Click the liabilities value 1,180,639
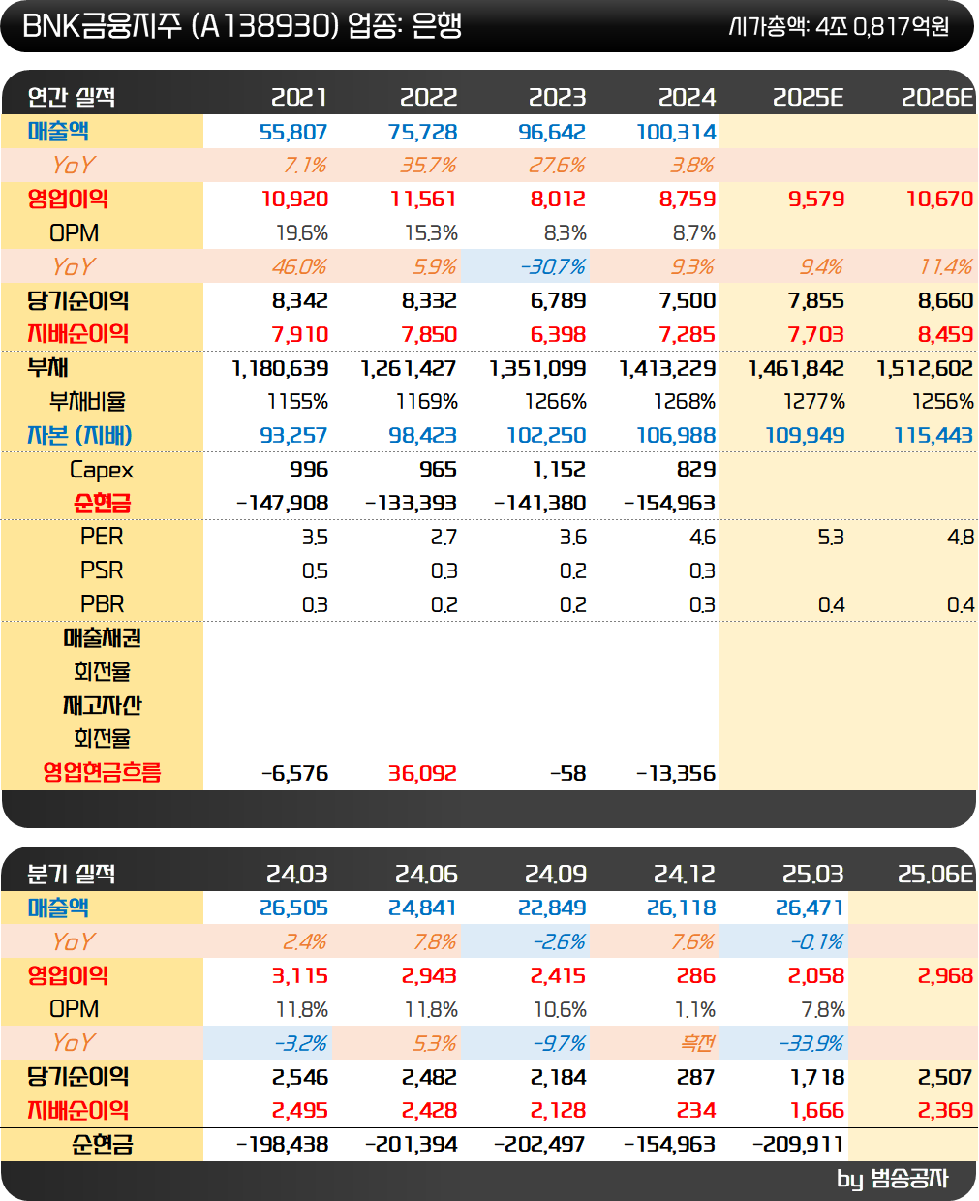 (280, 369)
